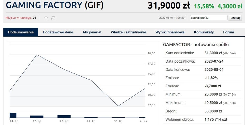This screenshot has width=250, height=125.
Task: Click the 4. sie axis label
Action: (143, 121)
